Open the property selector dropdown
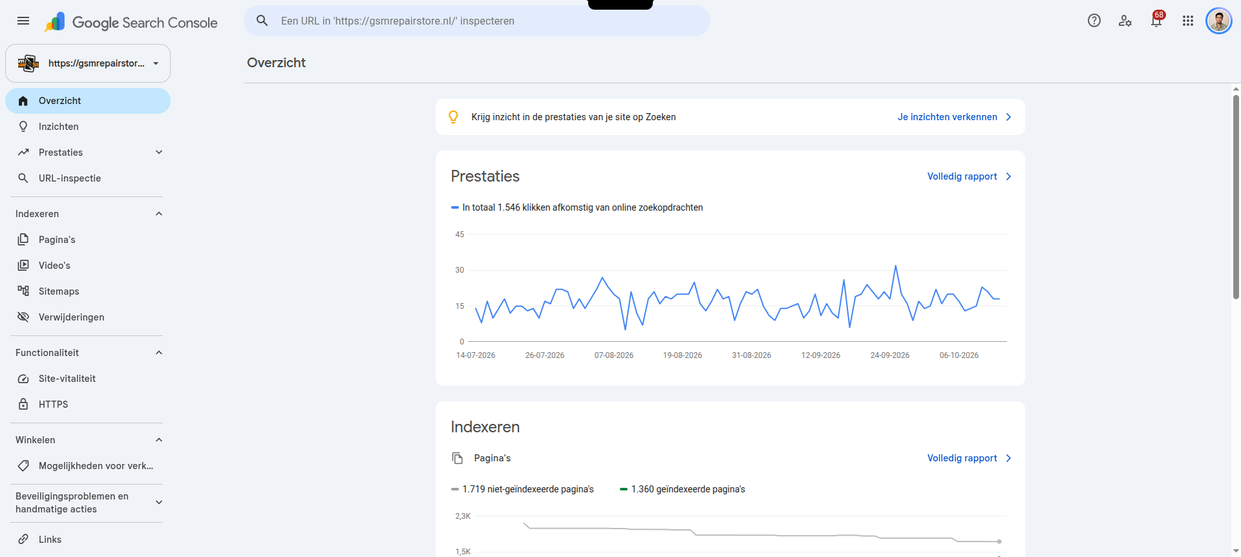Viewport: 1241px width, 557px height. [x=88, y=63]
